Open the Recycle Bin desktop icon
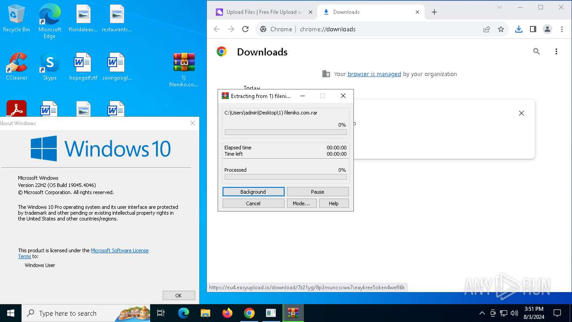This screenshot has height=322, width=572. (17, 19)
